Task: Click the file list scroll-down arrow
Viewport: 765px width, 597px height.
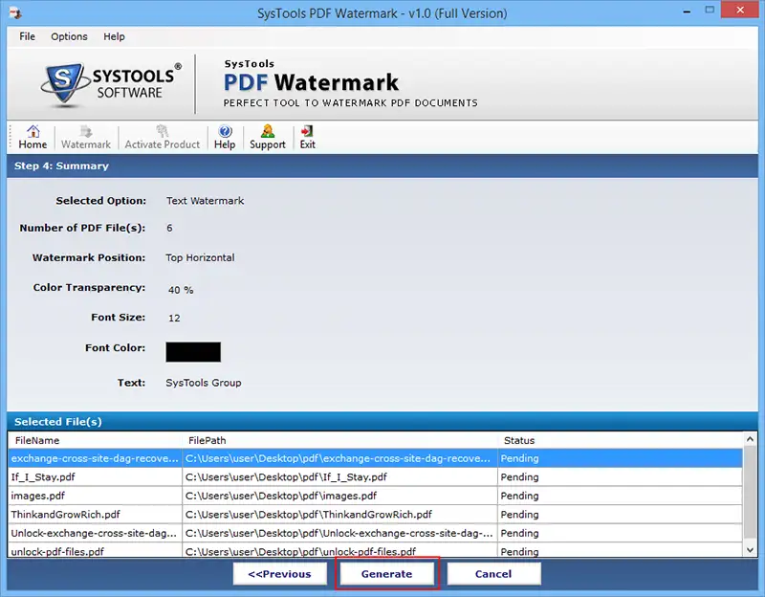Action: pos(750,550)
